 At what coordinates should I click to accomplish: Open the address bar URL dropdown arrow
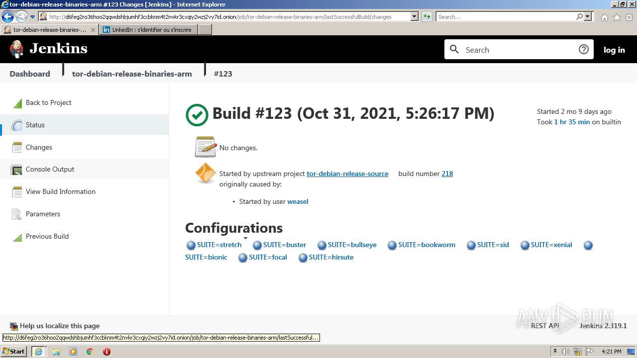coord(414,16)
